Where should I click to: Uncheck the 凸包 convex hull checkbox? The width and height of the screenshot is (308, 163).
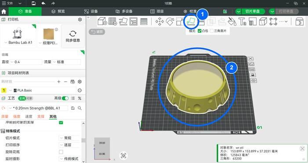pyautogui.click(x=199, y=31)
